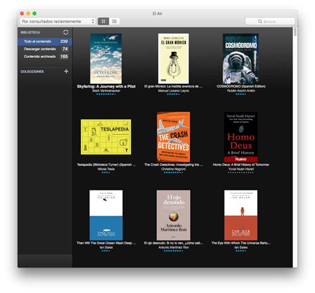Switch to grid view
The height and width of the screenshot is (293, 315).
coord(104,21)
